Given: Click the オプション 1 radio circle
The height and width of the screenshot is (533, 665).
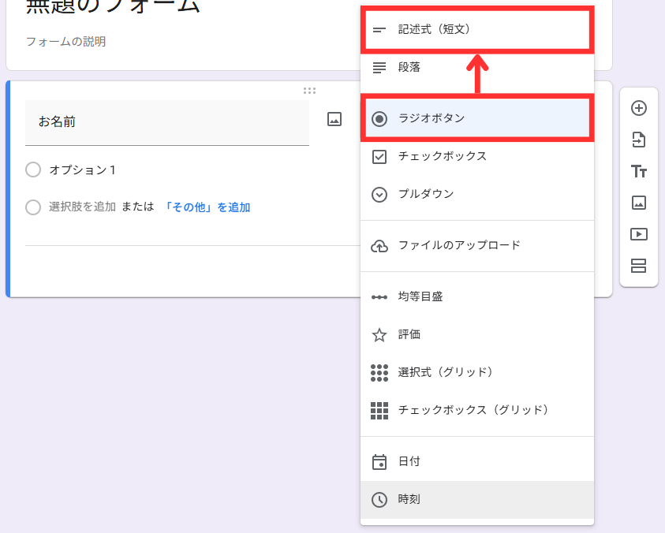Looking at the screenshot, I should [33, 170].
